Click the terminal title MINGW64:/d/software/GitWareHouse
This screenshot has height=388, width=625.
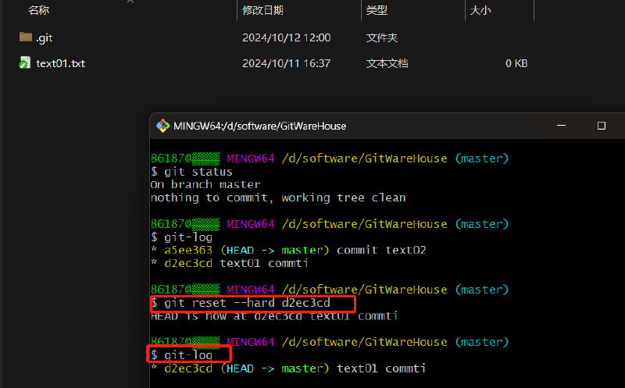(260, 126)
